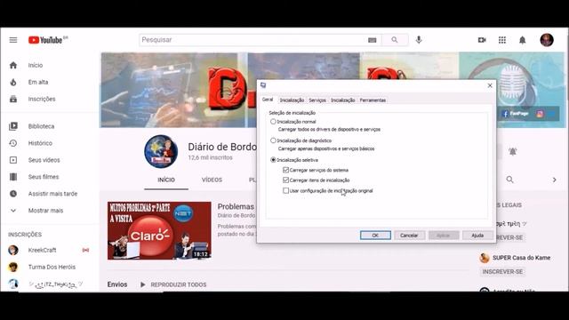Screen dimensions: 569x320
Task: Click the Envios section heading
Action: coord(117,284)
